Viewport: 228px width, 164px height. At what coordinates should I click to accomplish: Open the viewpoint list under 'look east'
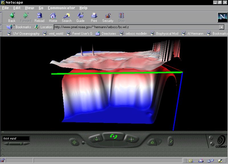point(16,144)
